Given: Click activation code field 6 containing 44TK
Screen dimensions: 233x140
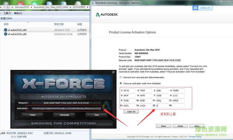Looking at the screenshot, I should click(x=146, y=95).
